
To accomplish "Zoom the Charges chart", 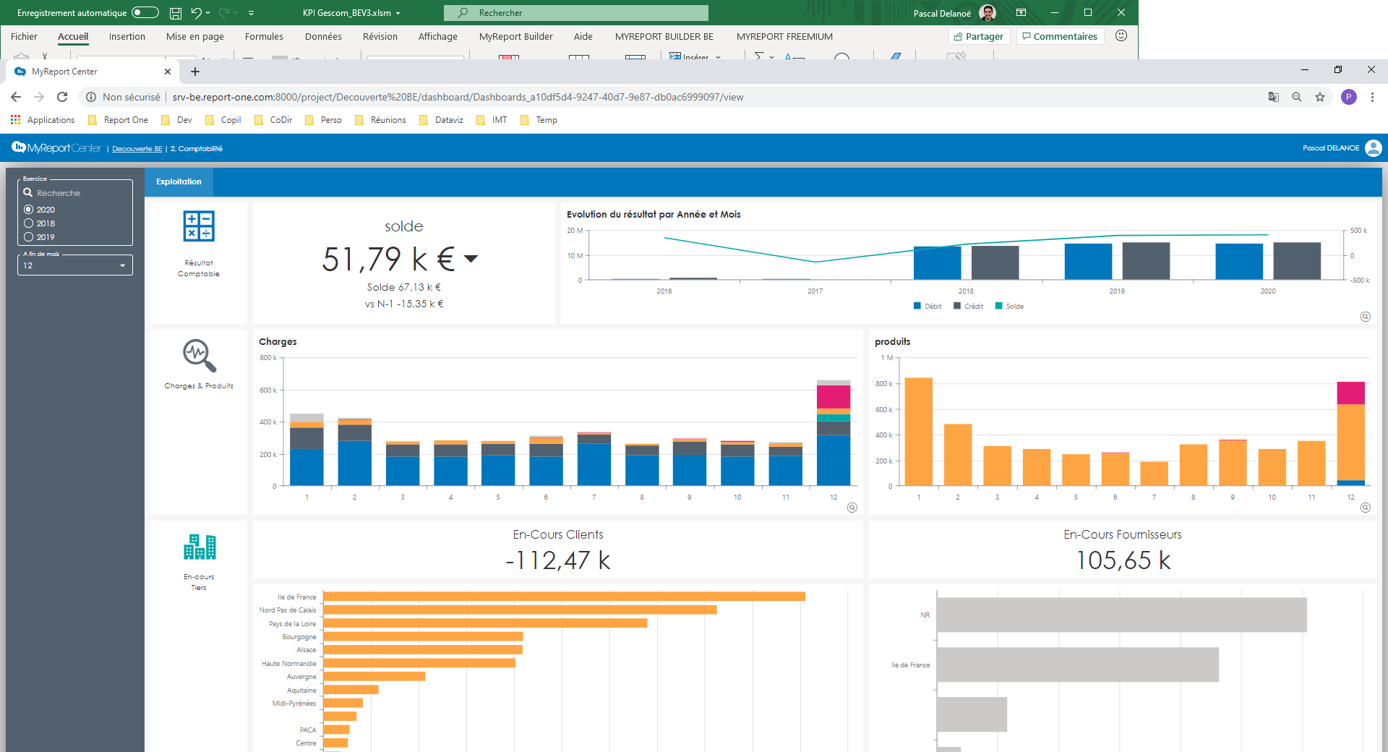I will pyautogui.click(x=852, y=508).
